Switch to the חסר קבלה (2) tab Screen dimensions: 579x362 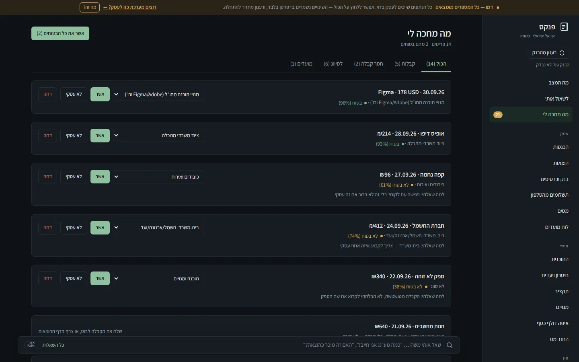click(x=368, y=64)
